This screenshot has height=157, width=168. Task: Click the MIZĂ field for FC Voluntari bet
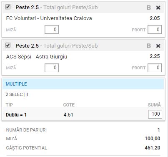point(52,30)
